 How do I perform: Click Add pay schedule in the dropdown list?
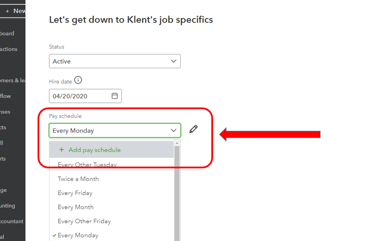tap(95, 150)
